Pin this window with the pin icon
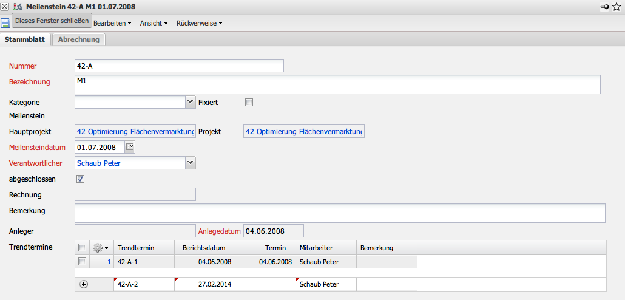 coord(604,6)
